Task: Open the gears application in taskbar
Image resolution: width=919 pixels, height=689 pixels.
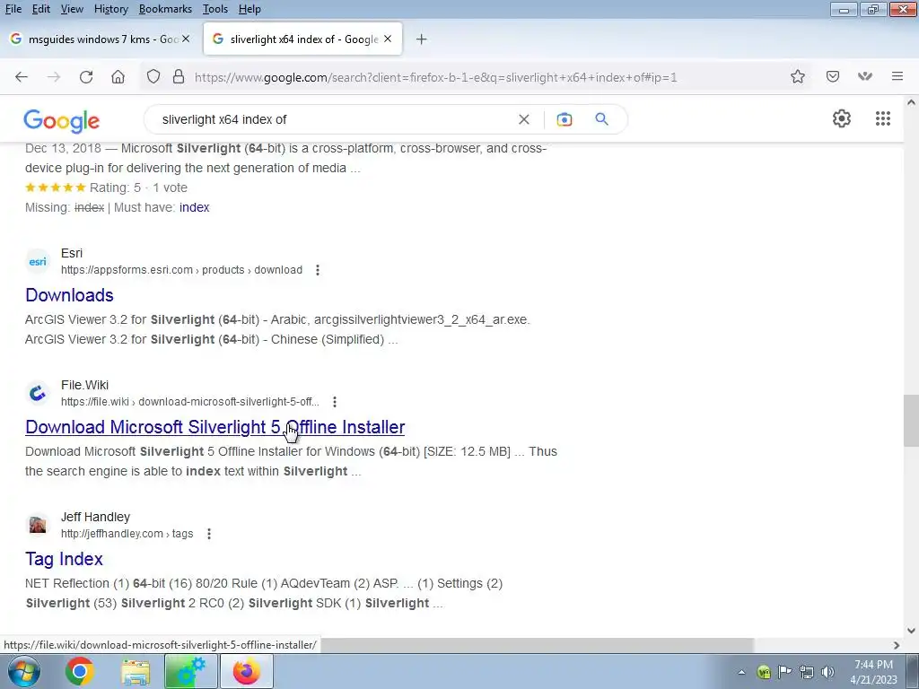Action: (x=191, y=671)
